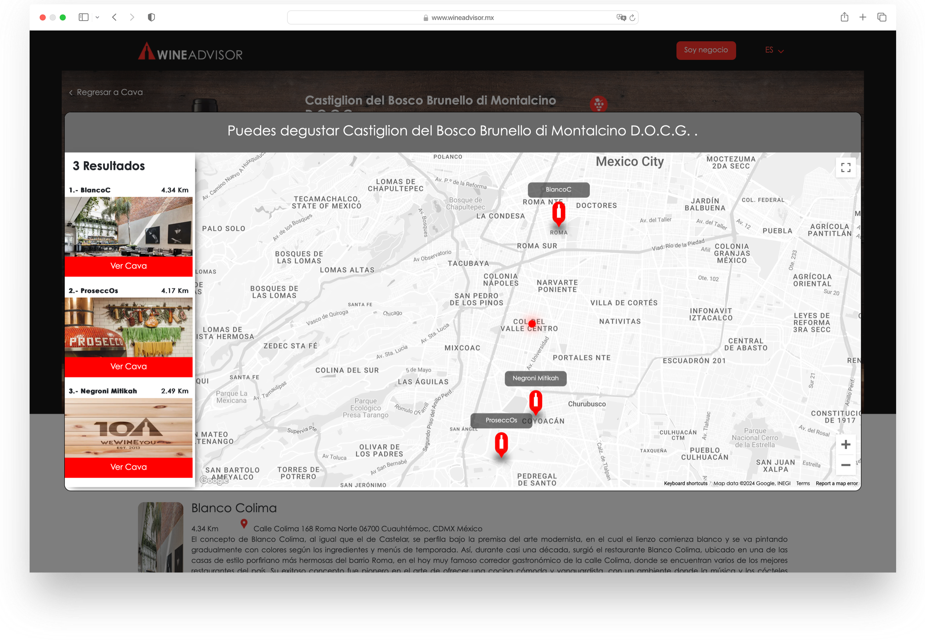925x644 pixels.
Task: Click the Soy negocio button
Action: pos(706,50)
